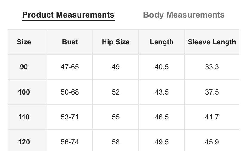Viewport: 247px width, 151px height.
Task: Click the Size column header
Action: click(x=24, y=42)
